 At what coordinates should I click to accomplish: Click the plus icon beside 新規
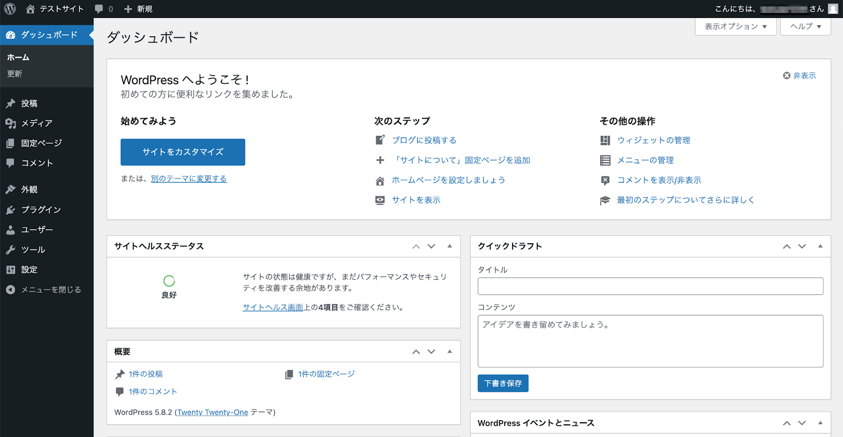[128, 9]
